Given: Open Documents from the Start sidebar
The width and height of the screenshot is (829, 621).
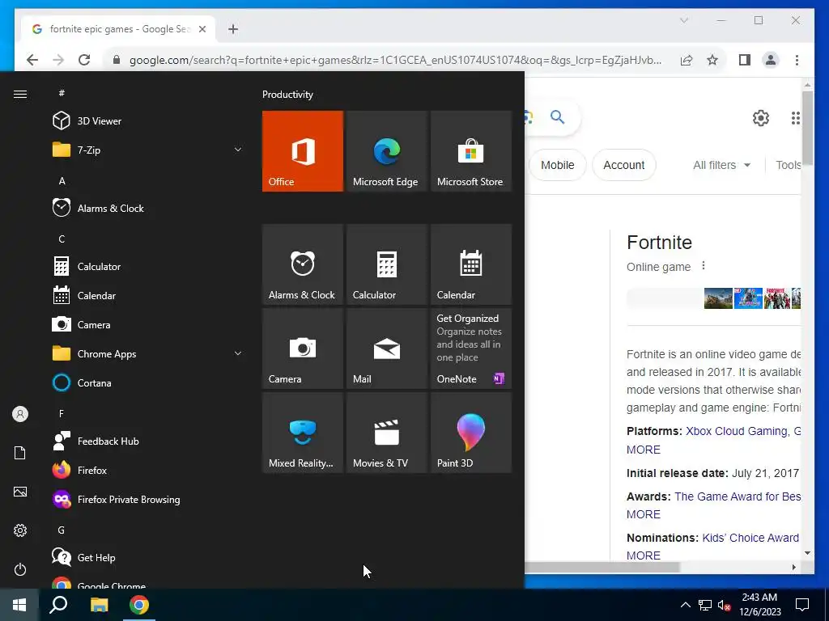Looking at the screenshot, I should 20,453.
